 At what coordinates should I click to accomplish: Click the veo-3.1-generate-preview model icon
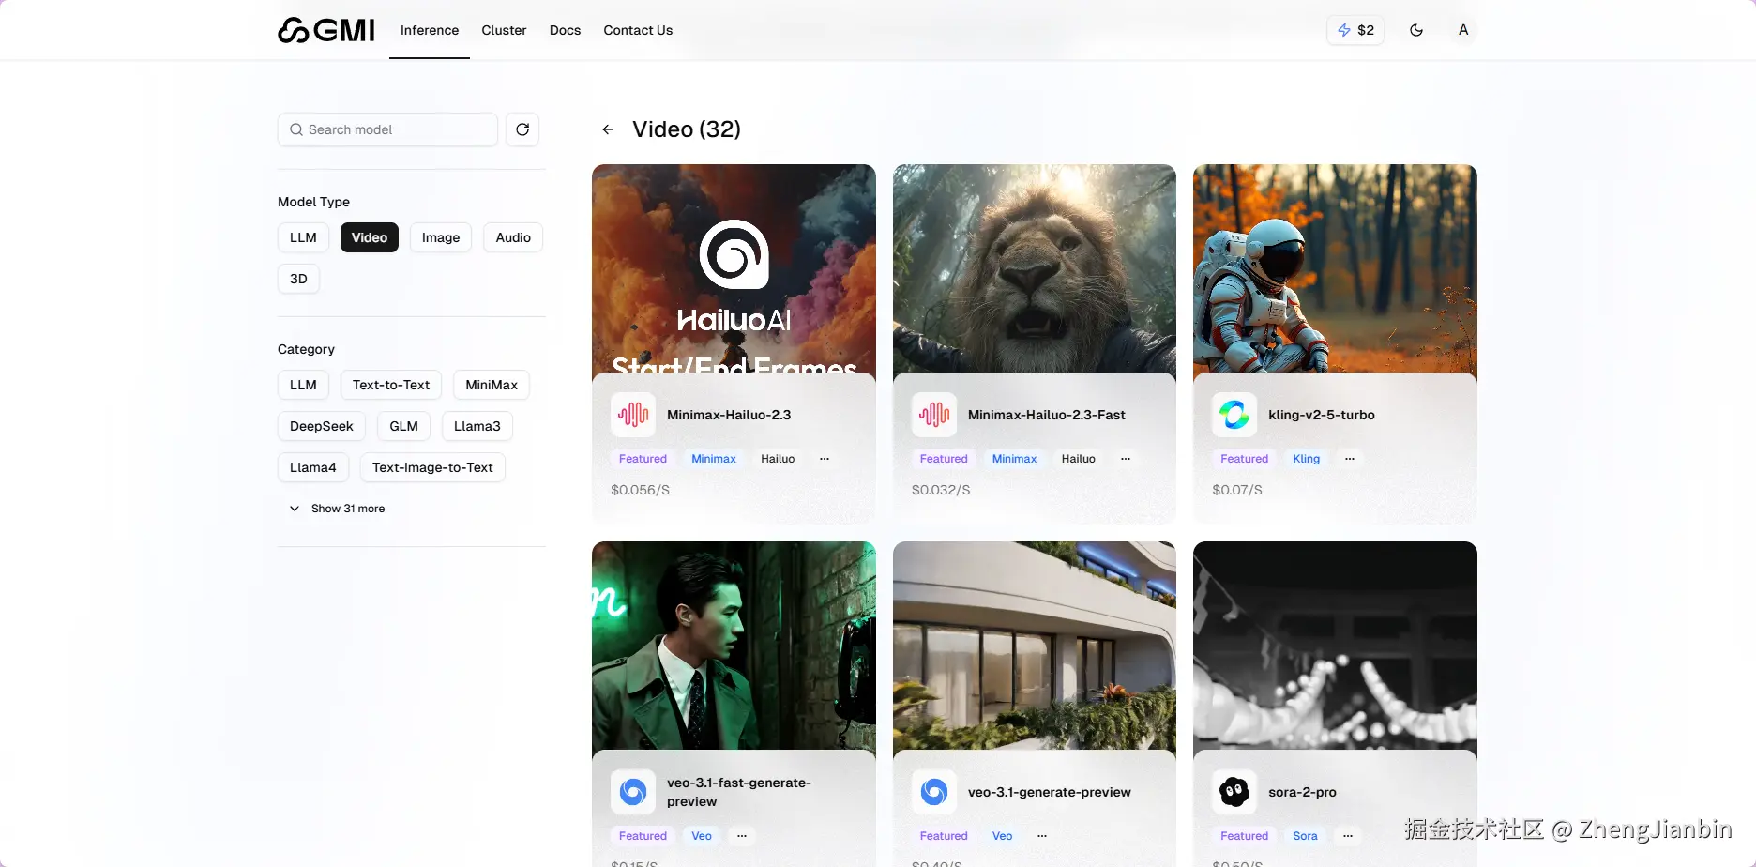click(934, 792)
